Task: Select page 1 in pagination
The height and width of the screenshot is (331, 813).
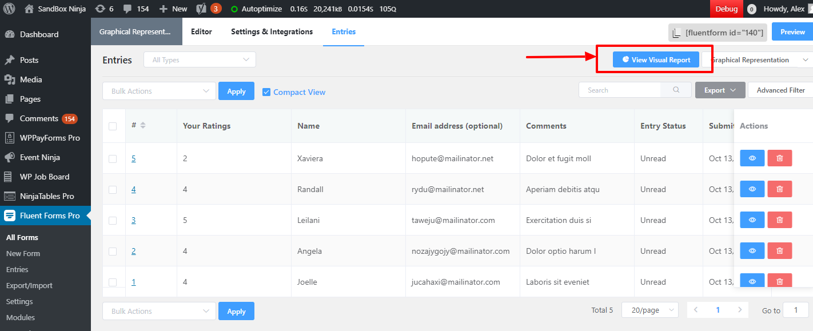Action: 718,310
